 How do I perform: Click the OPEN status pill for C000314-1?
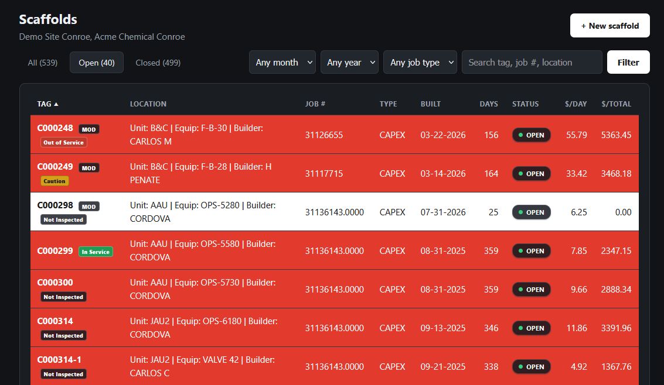[x=532, y=367]
